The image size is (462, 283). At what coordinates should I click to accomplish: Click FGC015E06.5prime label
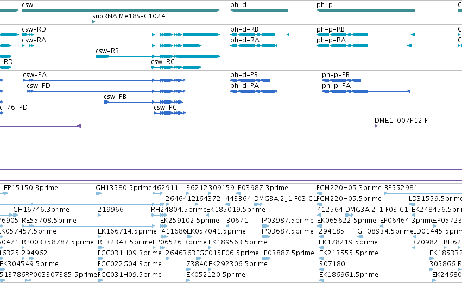click(227, 253)
